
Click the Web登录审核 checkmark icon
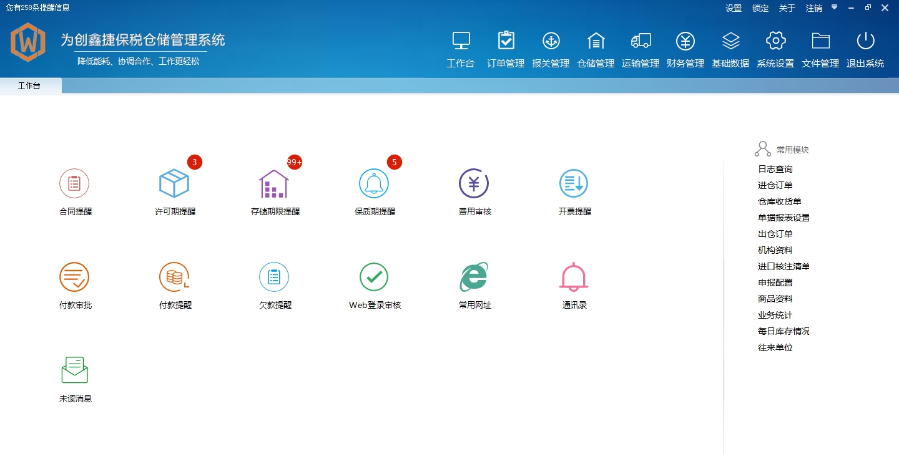click(x=374, y=278)
